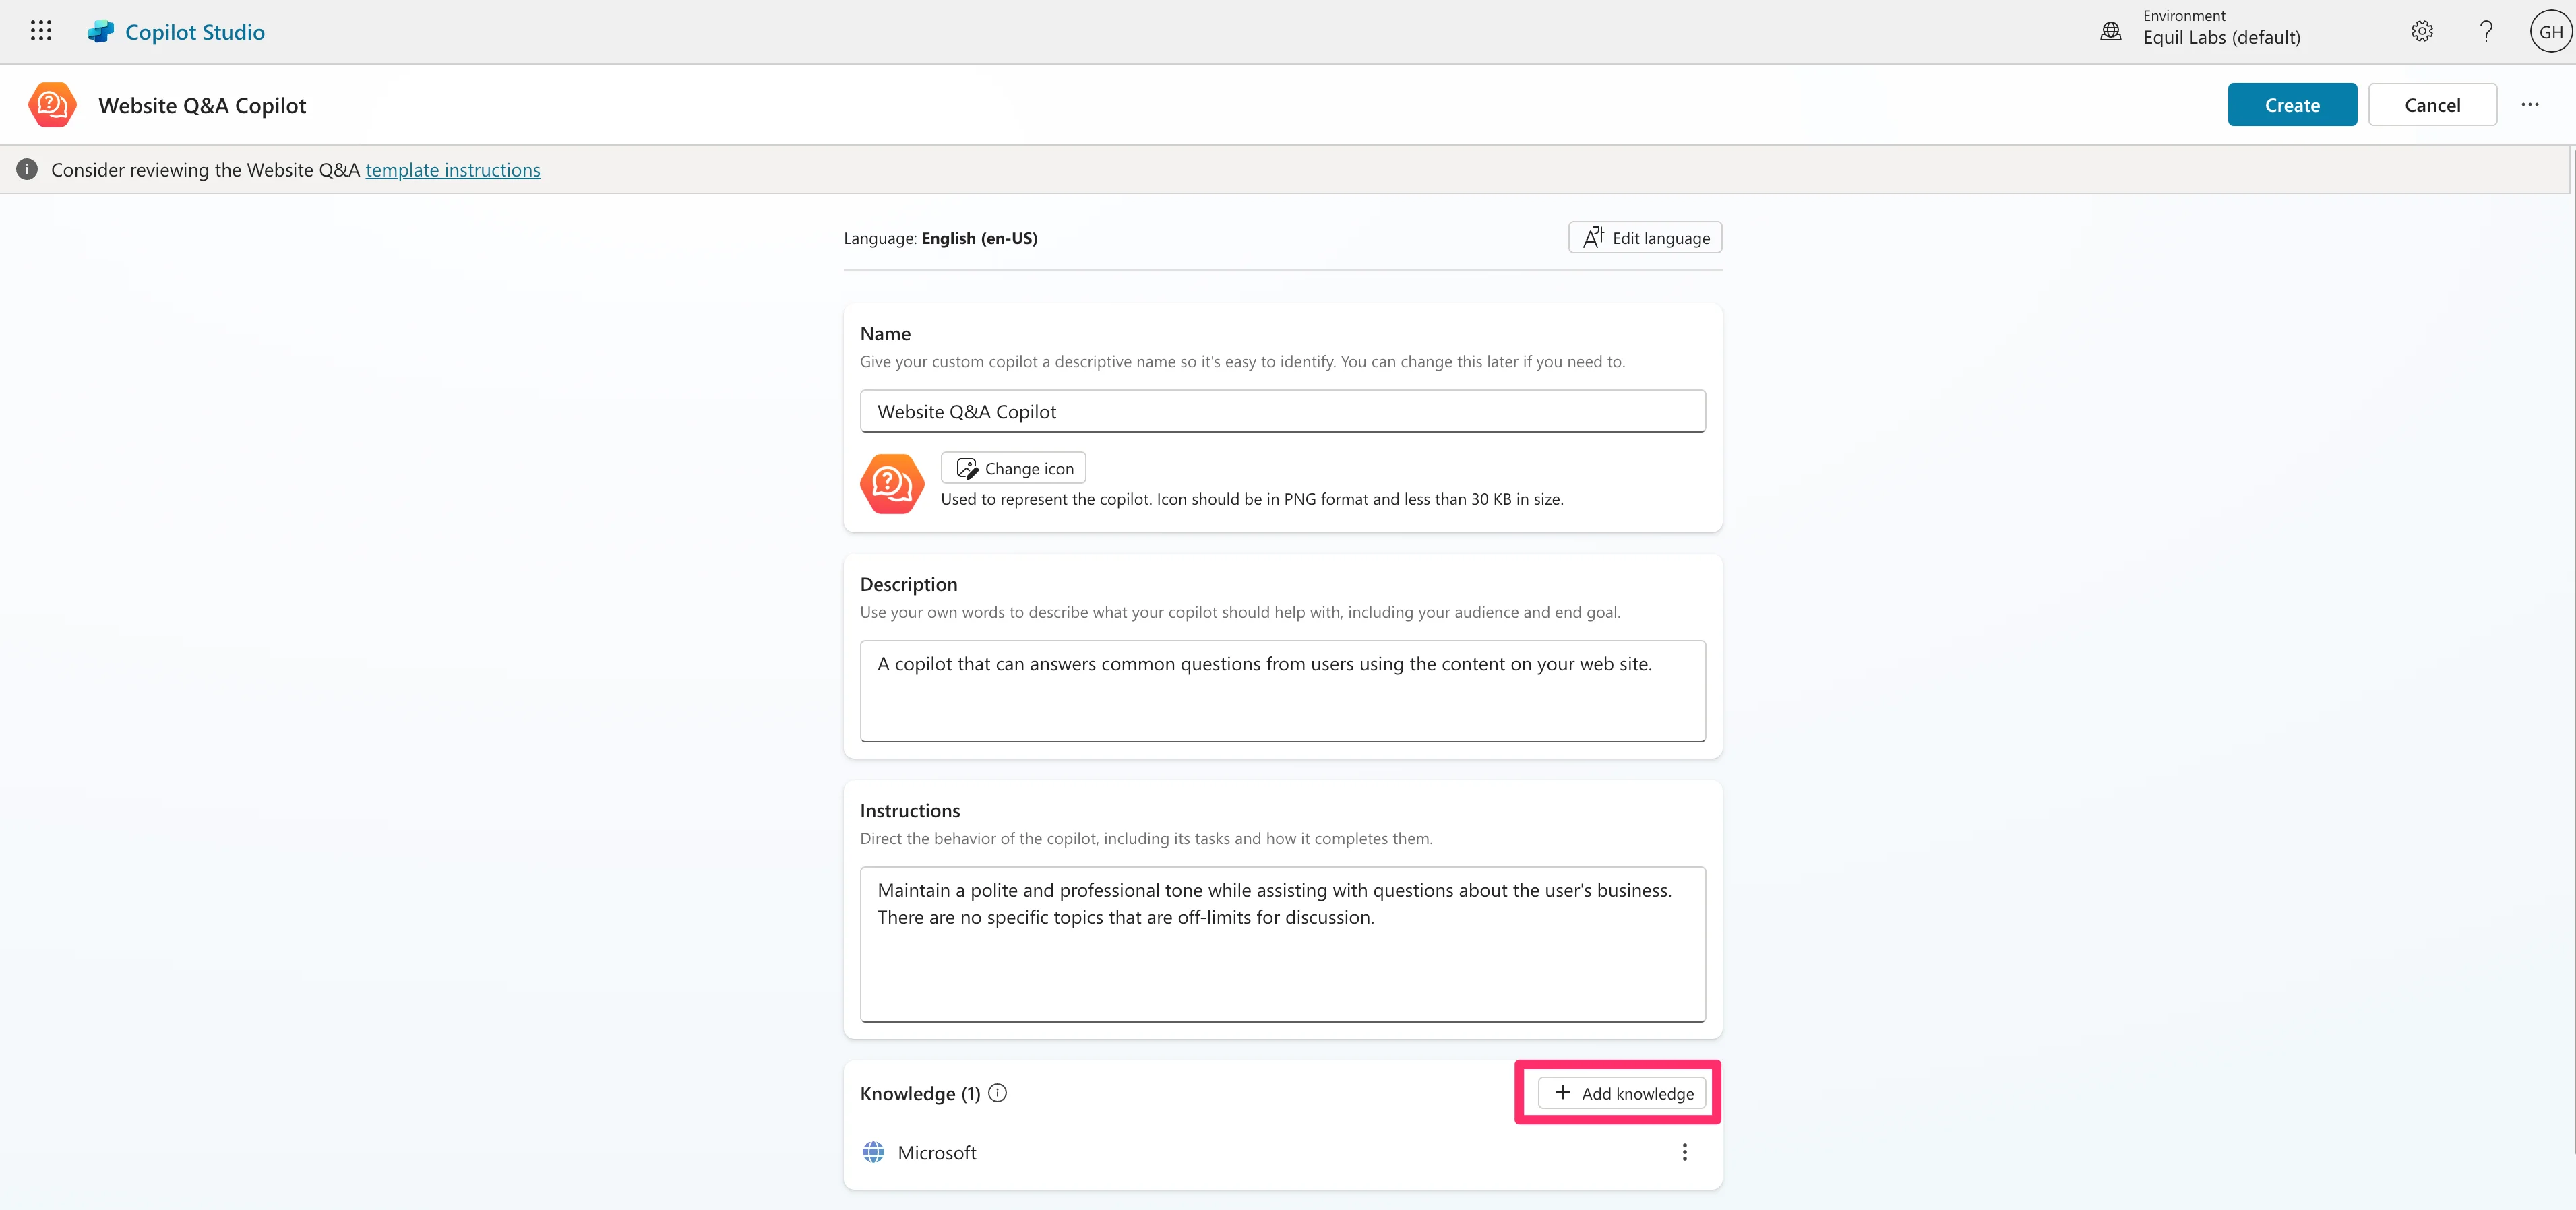Viewport: 2576px width, 1210px height.
Task: Click the orange copilot icon in header
Action: [52, 105]
